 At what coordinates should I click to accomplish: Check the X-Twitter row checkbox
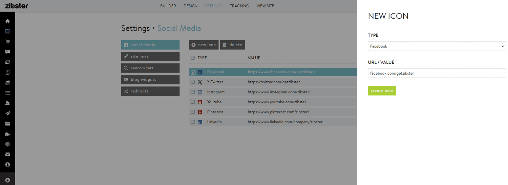tap(193, 82)
